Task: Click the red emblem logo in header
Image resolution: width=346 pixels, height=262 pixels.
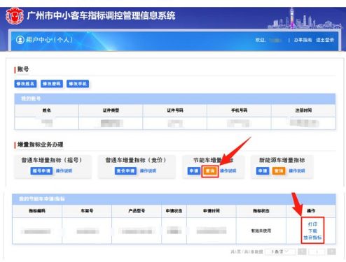Action: tap(15, 16)
